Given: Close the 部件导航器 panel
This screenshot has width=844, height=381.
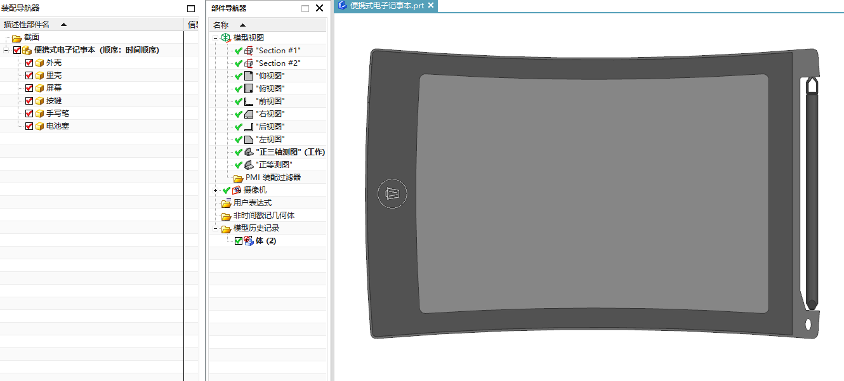Looking at the screenshot, I should click(320, 8).
